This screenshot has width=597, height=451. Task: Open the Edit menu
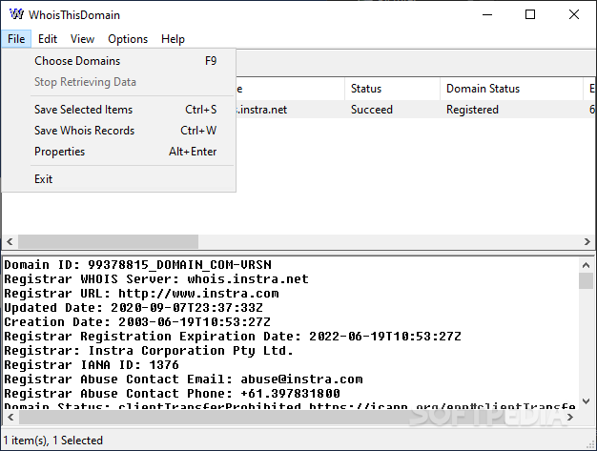[48, 39]
